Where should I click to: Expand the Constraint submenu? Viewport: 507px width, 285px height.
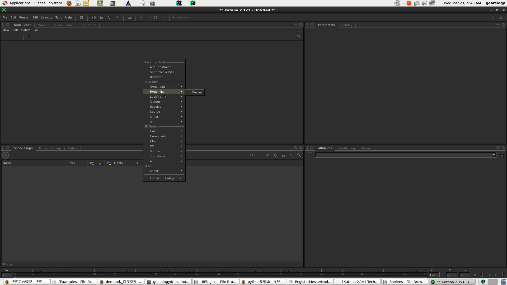coord(164,87)
